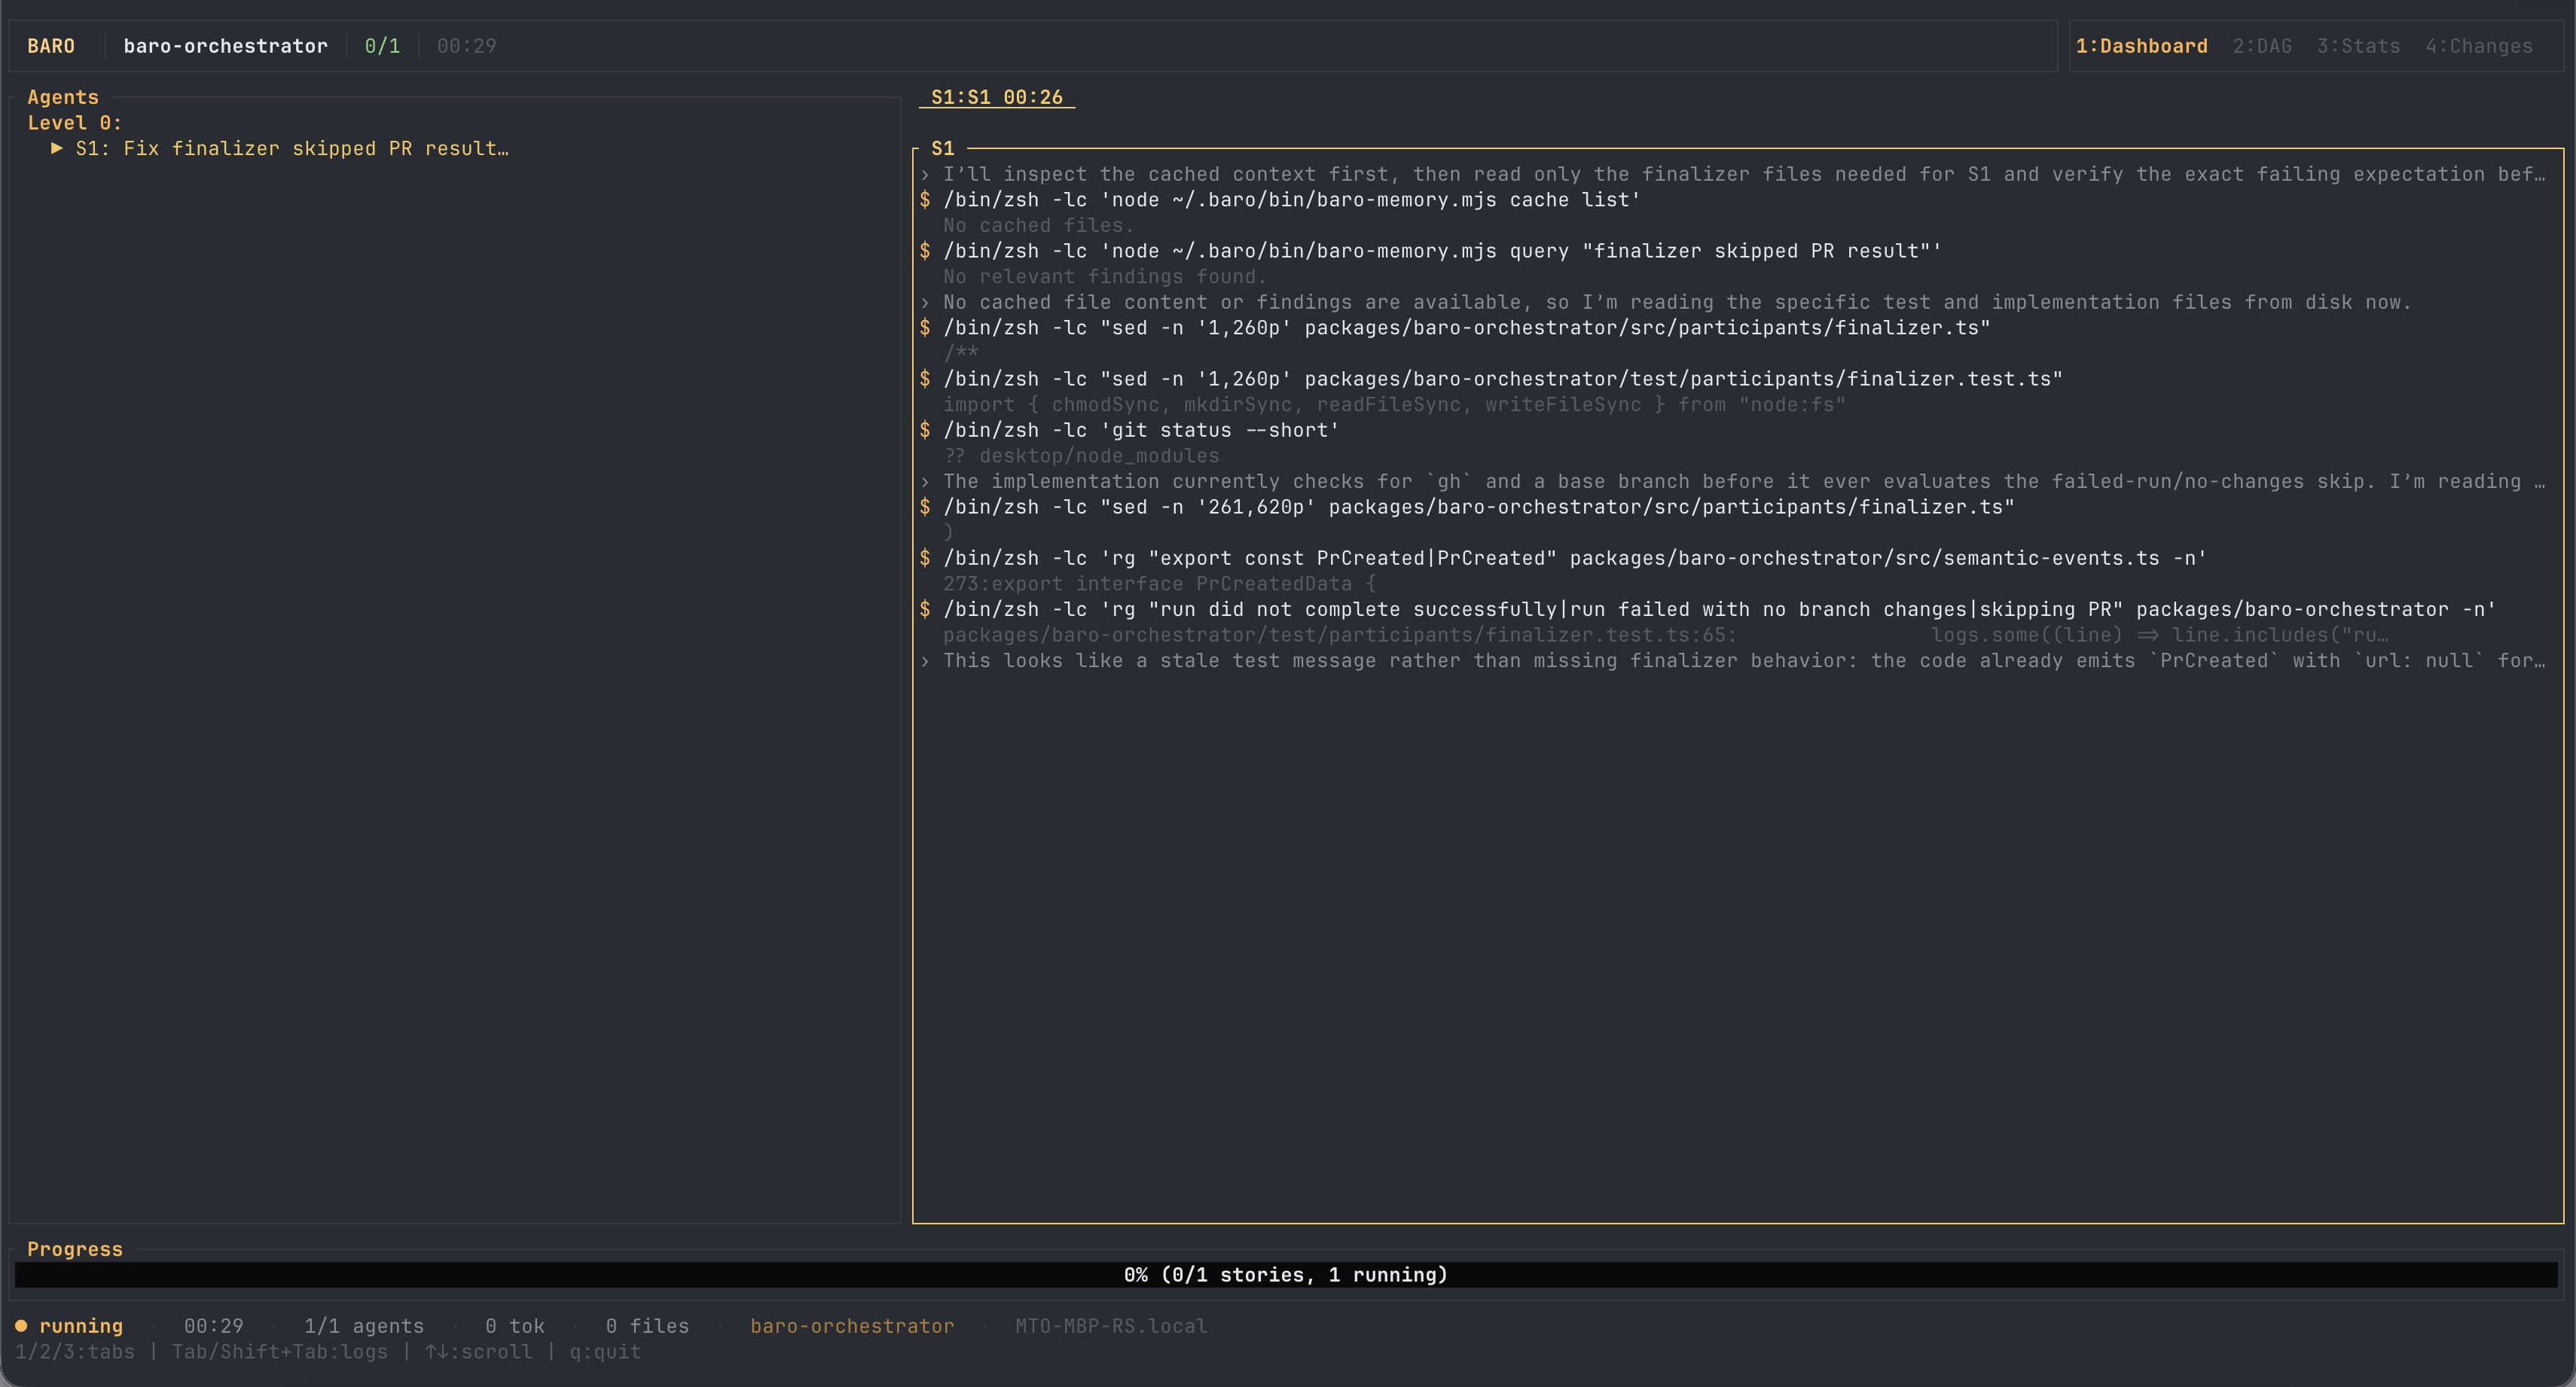This screenshot has width=2576, height=1387.
Task: Click baro-orchestrator in the status bar
Action: (x=852, y=1326)
